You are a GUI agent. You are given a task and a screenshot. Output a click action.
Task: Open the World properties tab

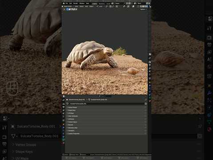[63, 116]
